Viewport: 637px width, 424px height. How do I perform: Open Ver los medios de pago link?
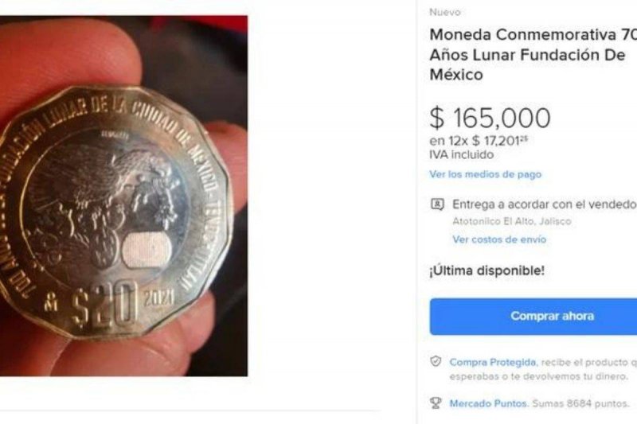pyautogui.click(x=486, y=174)
